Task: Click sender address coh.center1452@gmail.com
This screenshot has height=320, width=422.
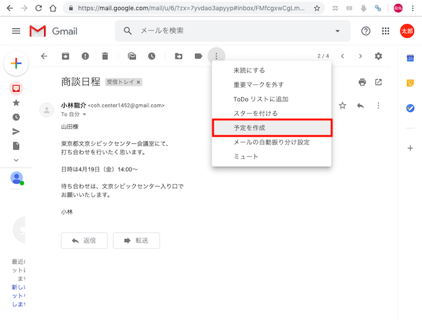Action: click(x=126, y=106)
